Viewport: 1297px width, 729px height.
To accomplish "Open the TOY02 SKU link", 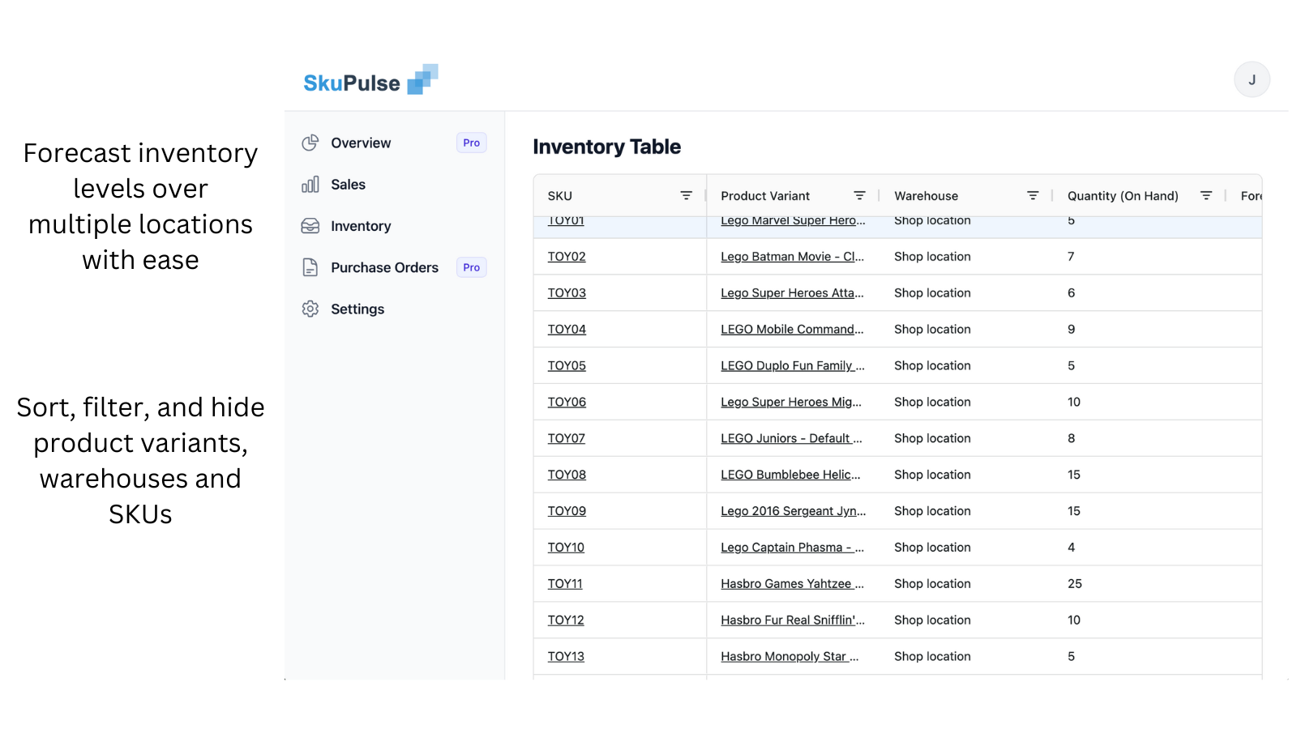I will pyautogui.click(x=567, y=257).
